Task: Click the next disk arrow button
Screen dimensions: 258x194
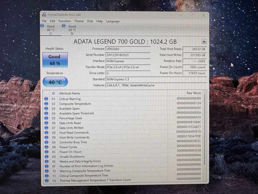Action: click(x=204, y=41)
